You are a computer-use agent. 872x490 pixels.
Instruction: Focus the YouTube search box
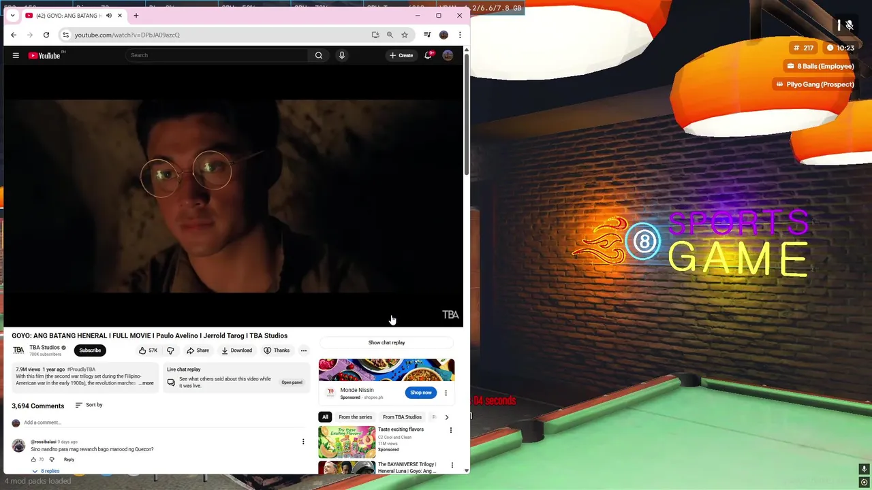point(217,55)
